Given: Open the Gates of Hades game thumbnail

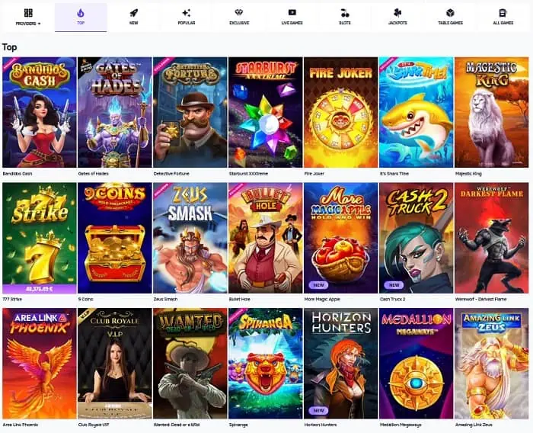Looking at the screenshot, I should [x=115, y=112].
